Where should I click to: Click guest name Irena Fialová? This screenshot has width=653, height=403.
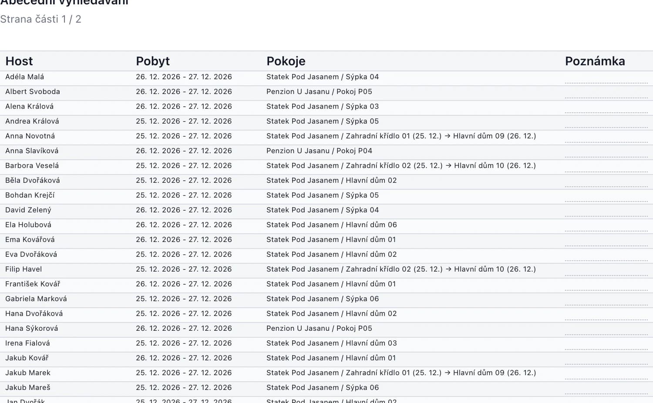point(27,343)
